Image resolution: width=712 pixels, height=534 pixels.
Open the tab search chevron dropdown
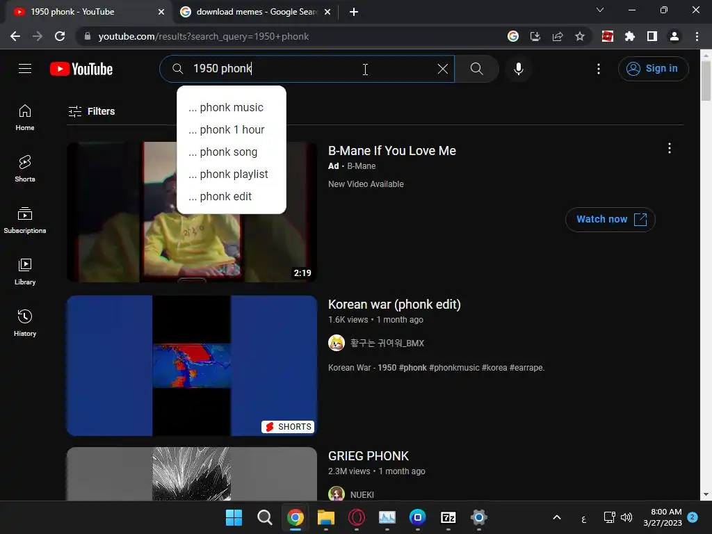click(x=600, y=10)
